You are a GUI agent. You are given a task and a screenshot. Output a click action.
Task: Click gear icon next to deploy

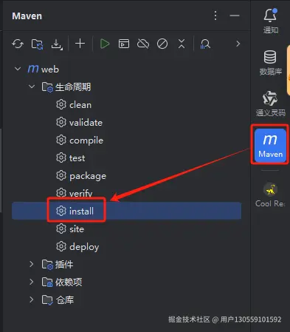click(61, 246)
